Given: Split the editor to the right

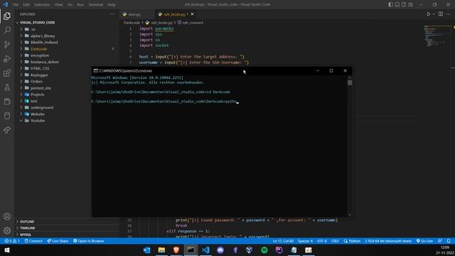Looking at the screenshot, I should click(x=441, y=14).
